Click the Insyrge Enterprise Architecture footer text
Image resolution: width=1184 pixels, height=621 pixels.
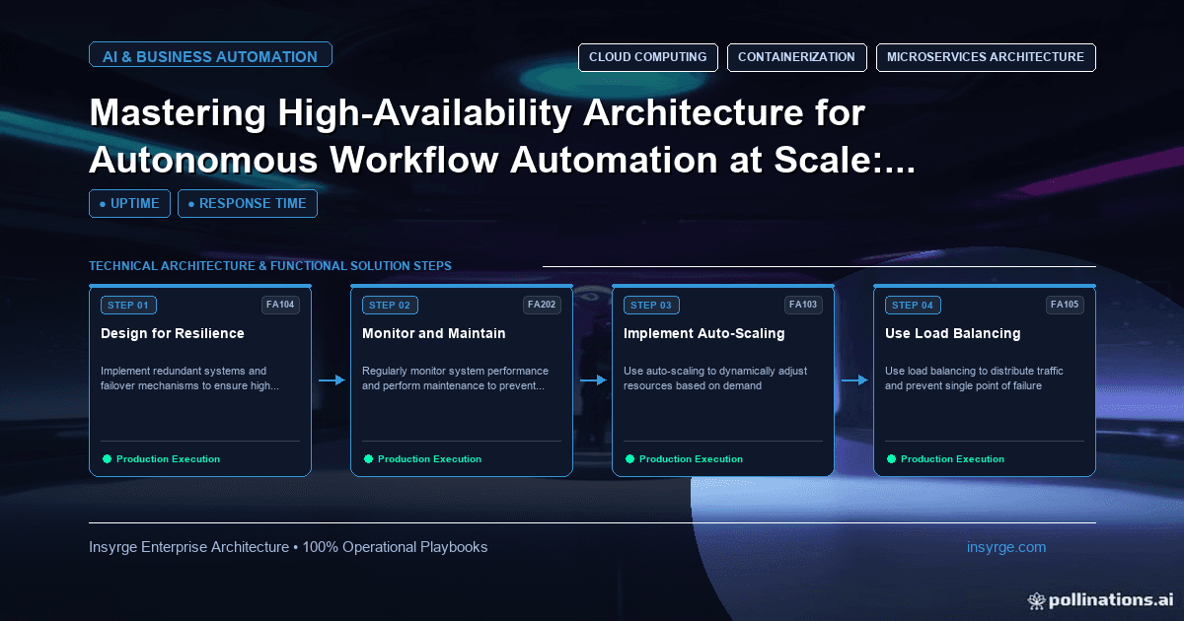[288, 547]
